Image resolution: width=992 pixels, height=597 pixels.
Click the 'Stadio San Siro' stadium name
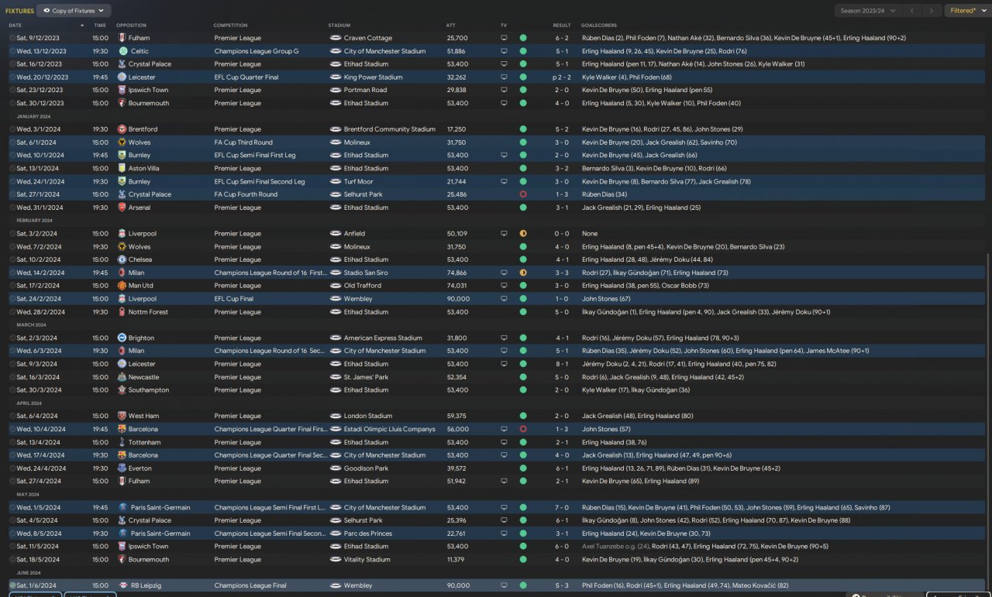[x=366, y=273]
